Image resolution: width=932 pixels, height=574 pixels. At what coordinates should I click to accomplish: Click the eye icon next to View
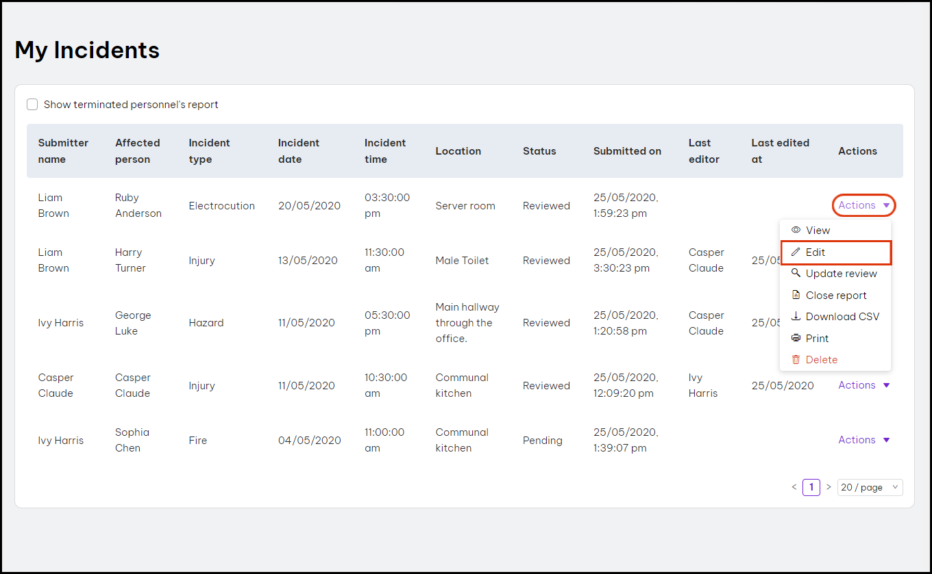click(x=796, y=231)
